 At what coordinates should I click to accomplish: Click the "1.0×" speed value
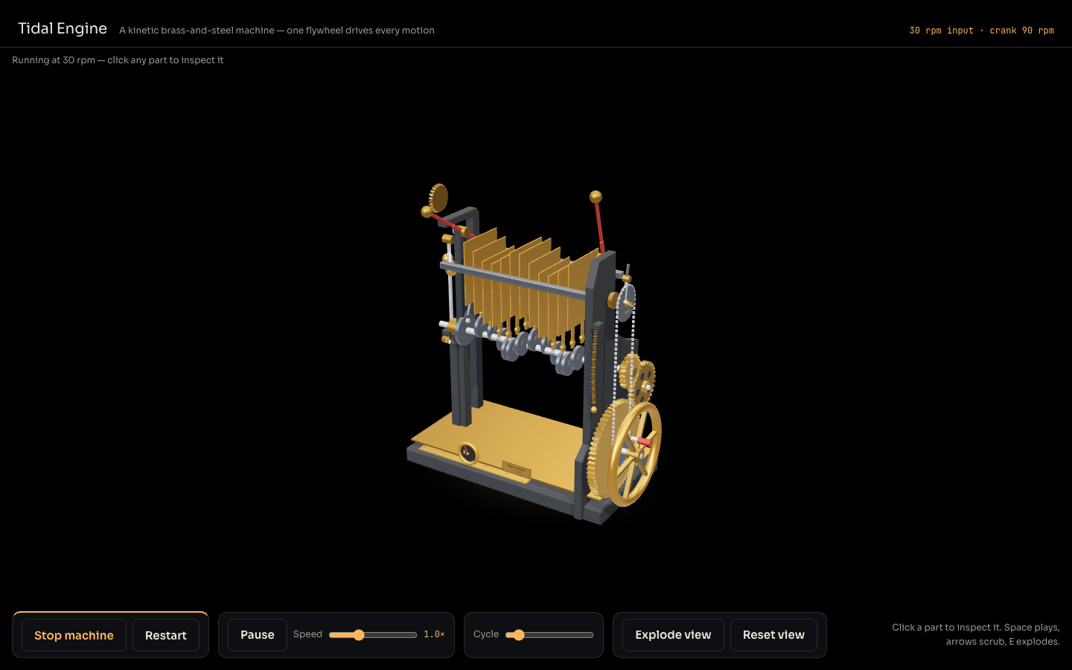coord(434,634)
